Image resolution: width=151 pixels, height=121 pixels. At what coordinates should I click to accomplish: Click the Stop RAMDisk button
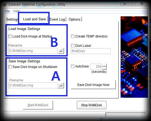coord(92,105)
